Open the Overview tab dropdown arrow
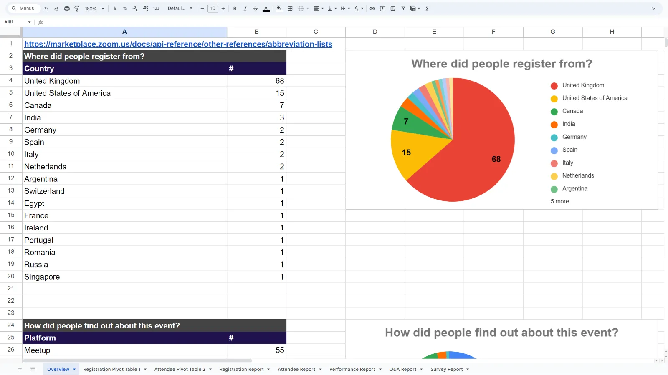The width and height of the screenshot is (668, 375). click(x=74, y=369)
